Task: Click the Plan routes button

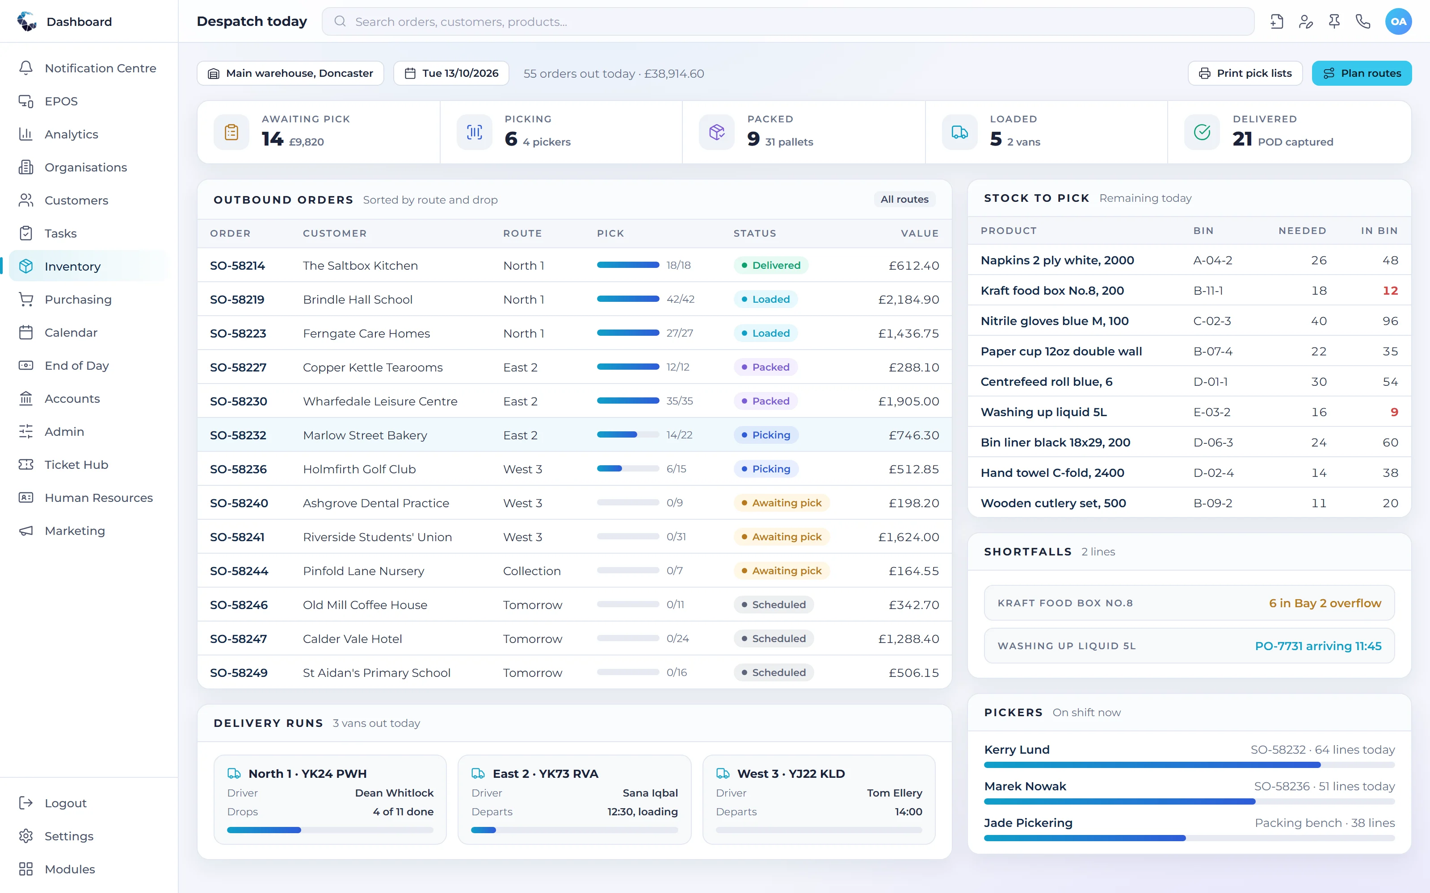Action: pos(1362,73)
